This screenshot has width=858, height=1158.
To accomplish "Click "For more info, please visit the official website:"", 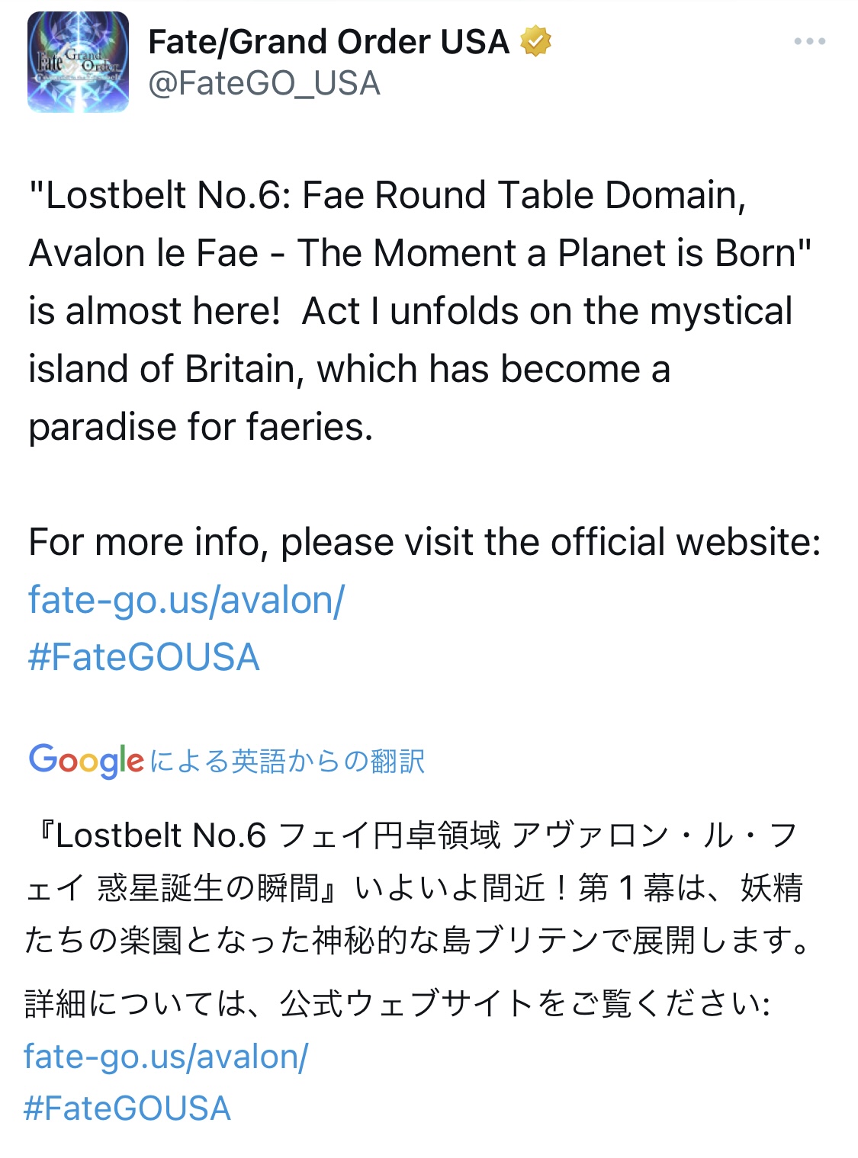I will coord(424,542).
